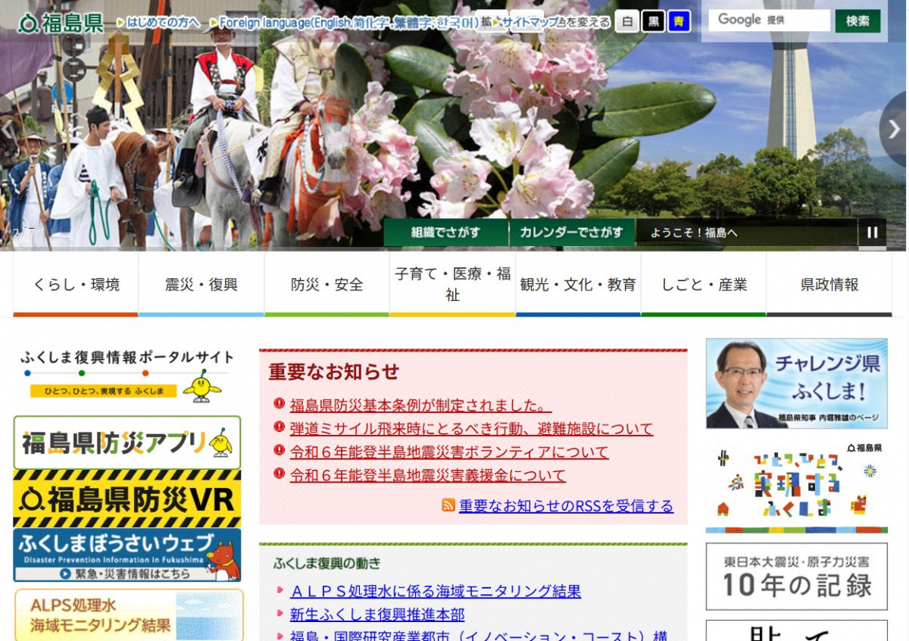Viewport: 909px width, 641px height.
Task: Select the 防災・安全 navigation tab
Action: pos(326,283)
